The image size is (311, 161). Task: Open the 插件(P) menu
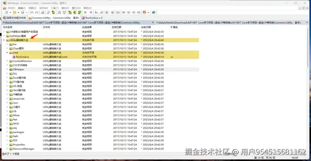tap(65, 8)
